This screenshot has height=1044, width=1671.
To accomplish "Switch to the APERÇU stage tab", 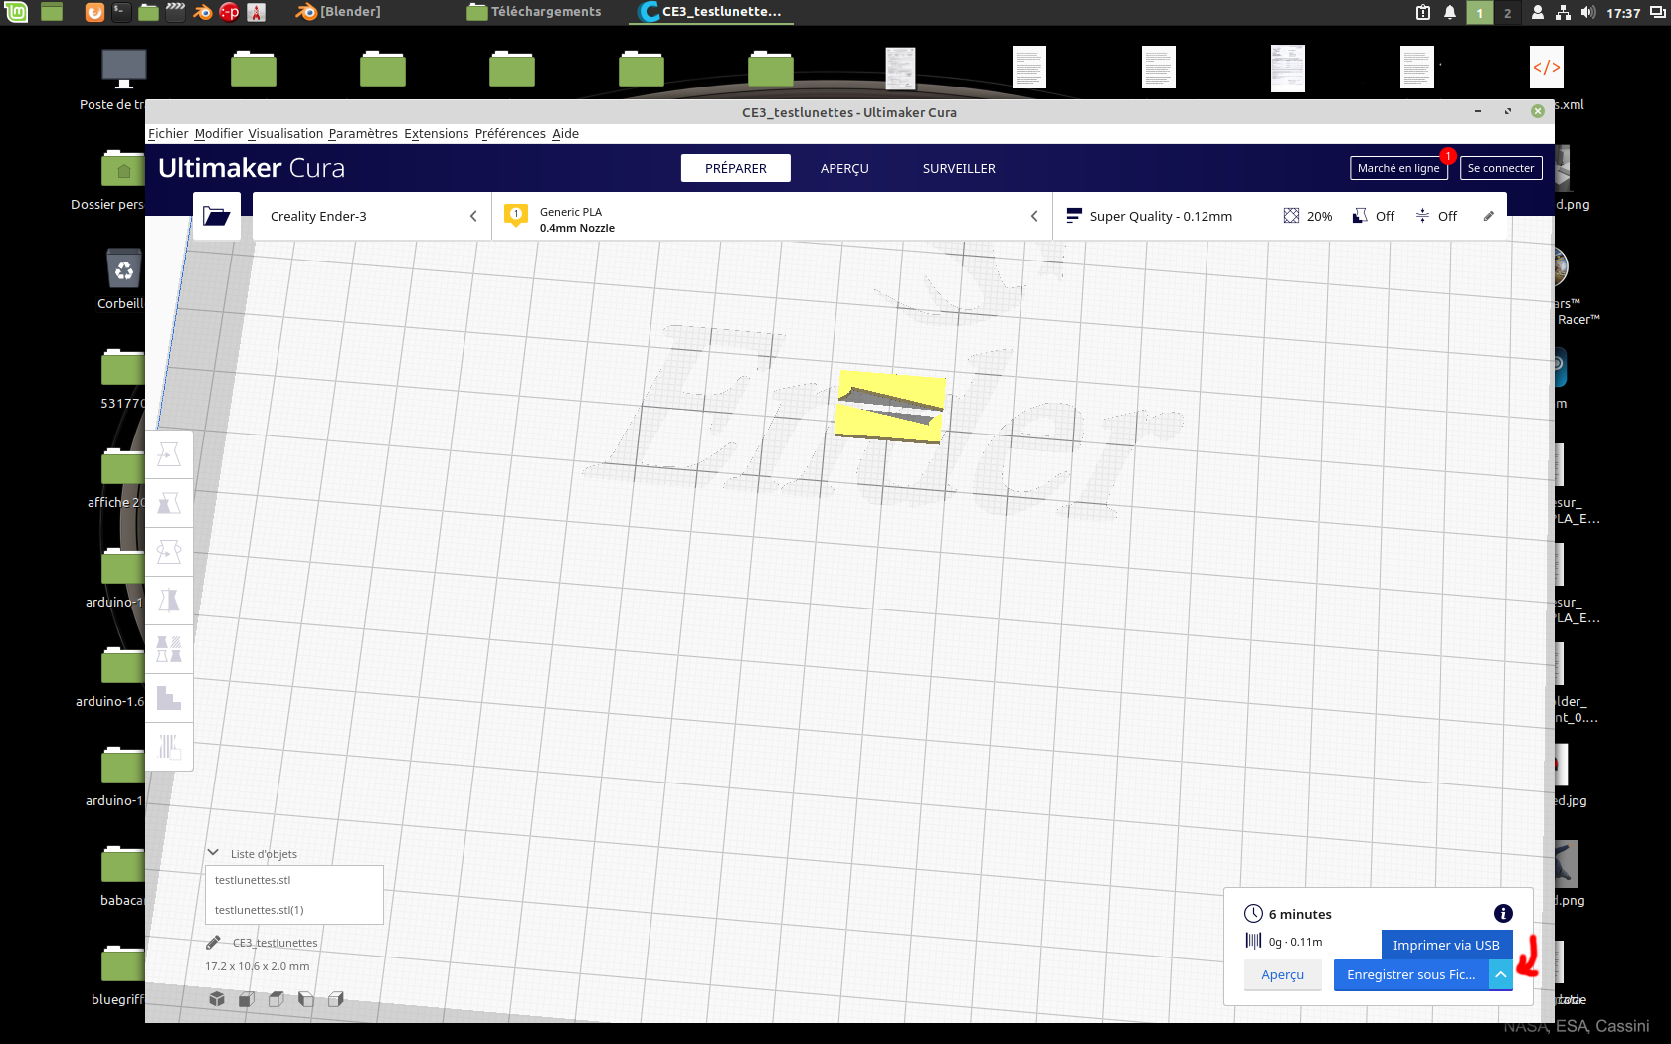I will coord(844,168).
